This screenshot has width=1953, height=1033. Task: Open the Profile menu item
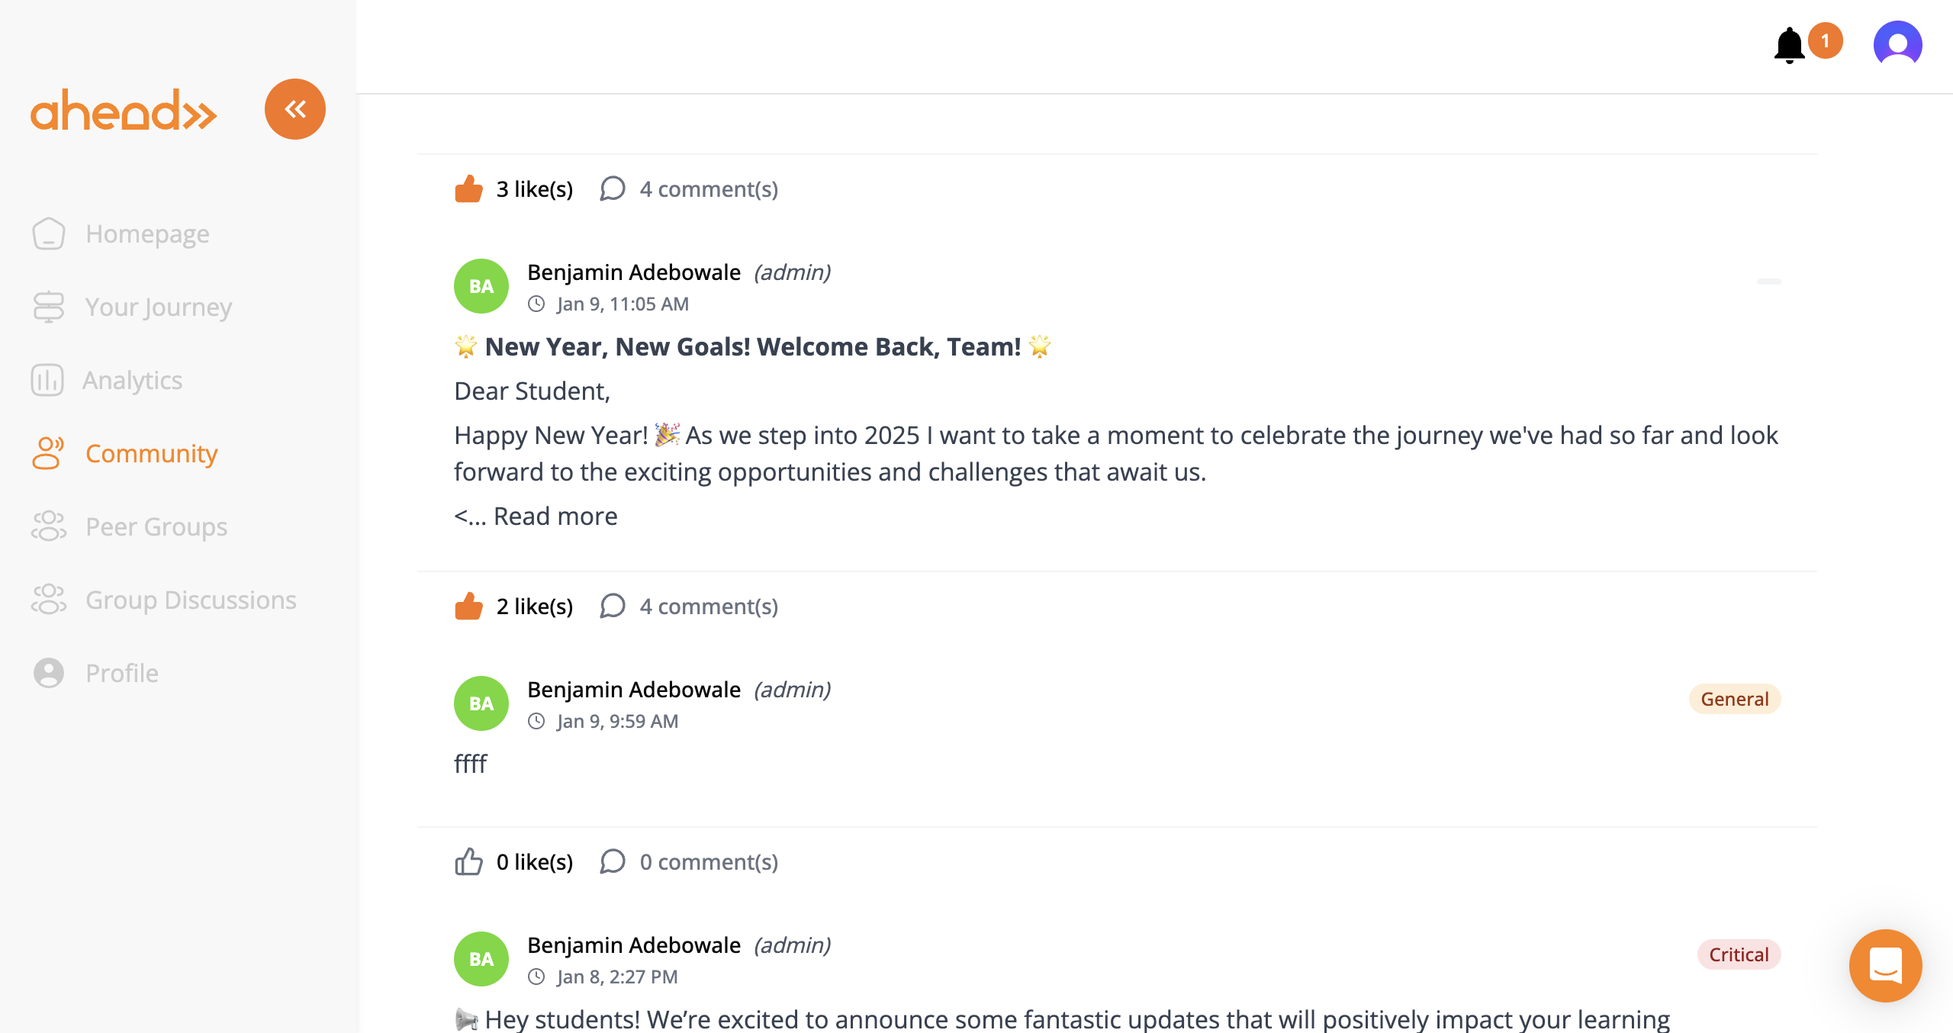click(x=121, y=673)
